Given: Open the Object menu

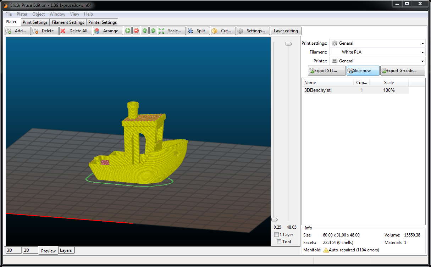Looking at the screenshot, I should 38,14.
